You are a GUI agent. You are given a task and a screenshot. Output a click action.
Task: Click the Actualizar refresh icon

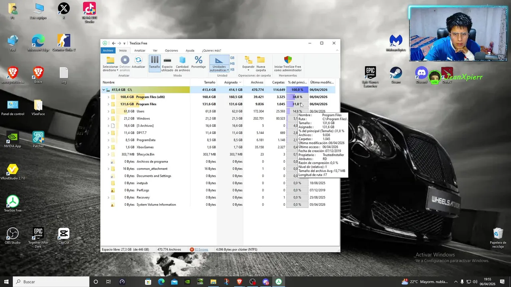click(x=138, y=60)
